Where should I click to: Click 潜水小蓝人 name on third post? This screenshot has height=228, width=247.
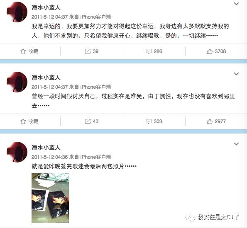coord(46,148)
